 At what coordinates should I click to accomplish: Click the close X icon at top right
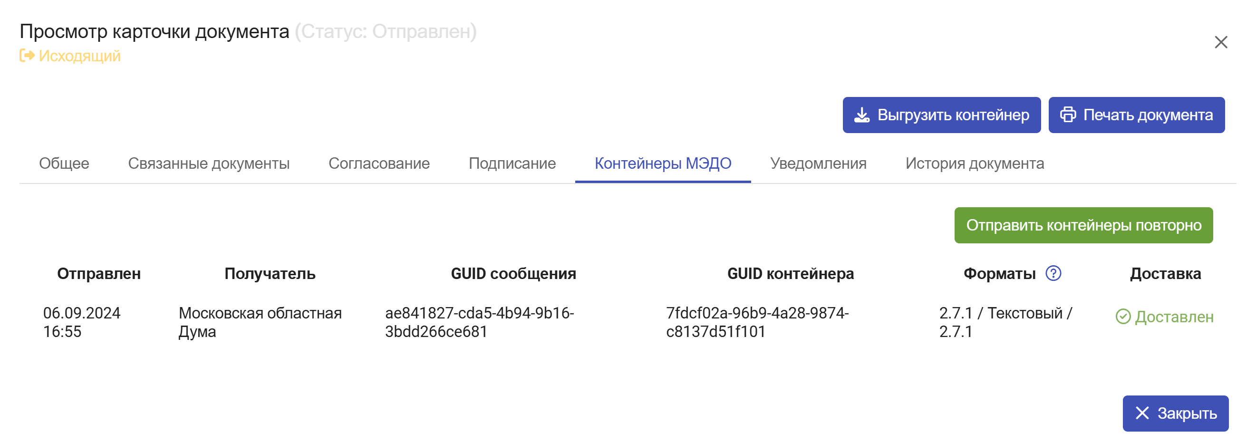coord(1220,42)
